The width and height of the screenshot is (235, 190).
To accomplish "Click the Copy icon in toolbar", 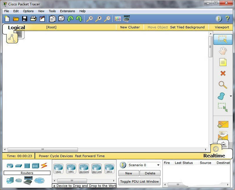I will (x=53, y=19).
